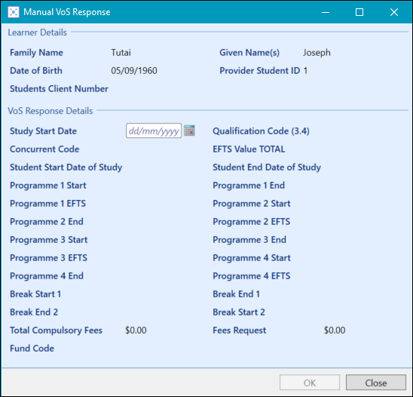This screenshot has height=397, width=413.
Task: Click the Student End Date of Study label
Action: point(267,168)
